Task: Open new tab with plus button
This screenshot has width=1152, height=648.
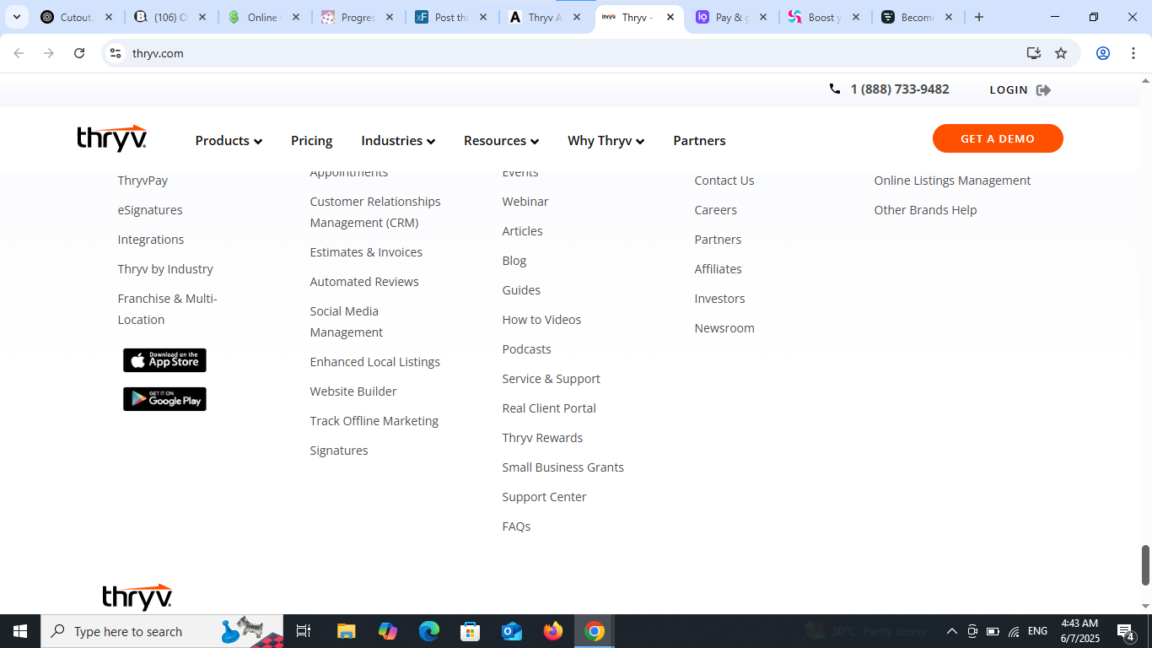Action: 978,17
